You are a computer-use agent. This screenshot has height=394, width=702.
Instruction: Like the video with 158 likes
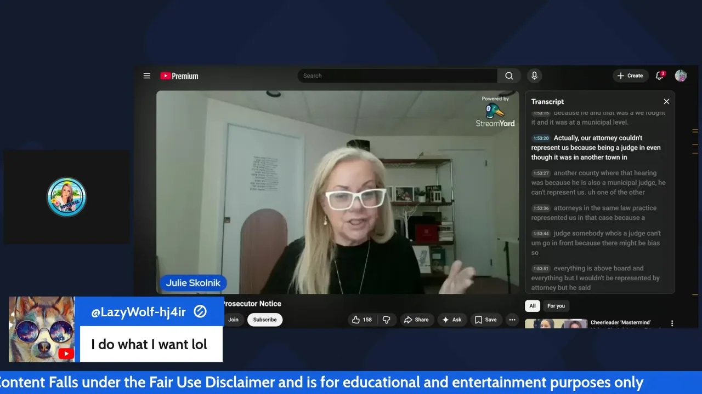click(x=361, y=320)
